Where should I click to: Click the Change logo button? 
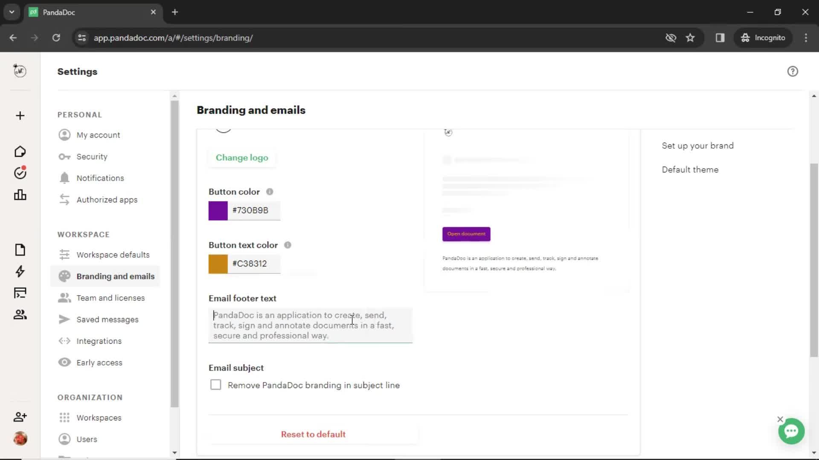242,157
